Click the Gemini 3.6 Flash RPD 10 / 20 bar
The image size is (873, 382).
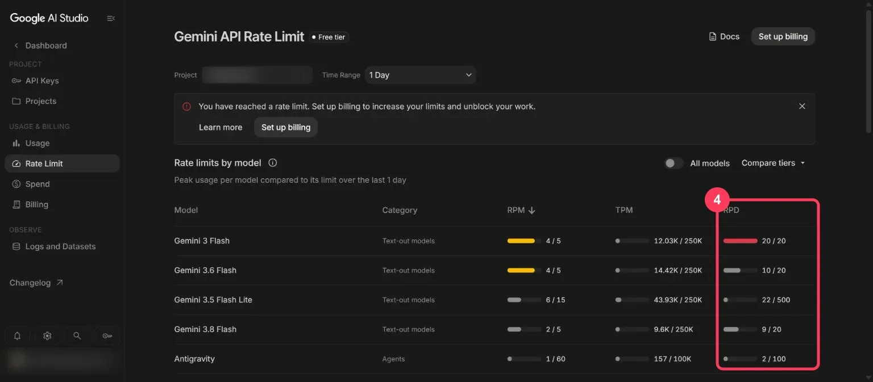tap(740, 270)
